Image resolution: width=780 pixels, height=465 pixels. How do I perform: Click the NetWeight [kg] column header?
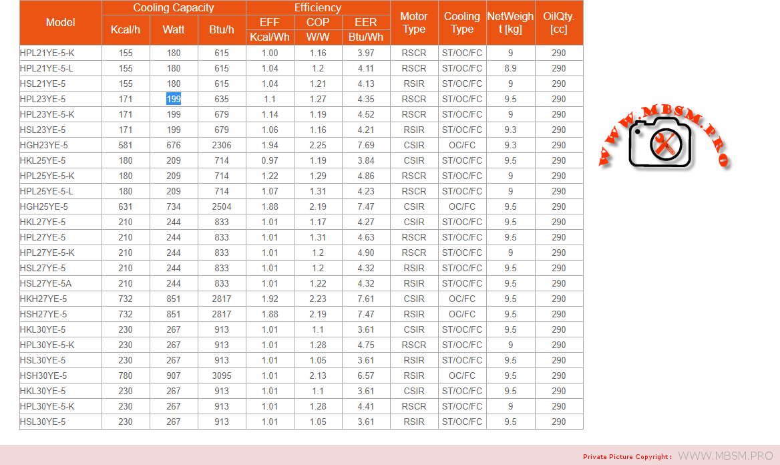(510, 23)
